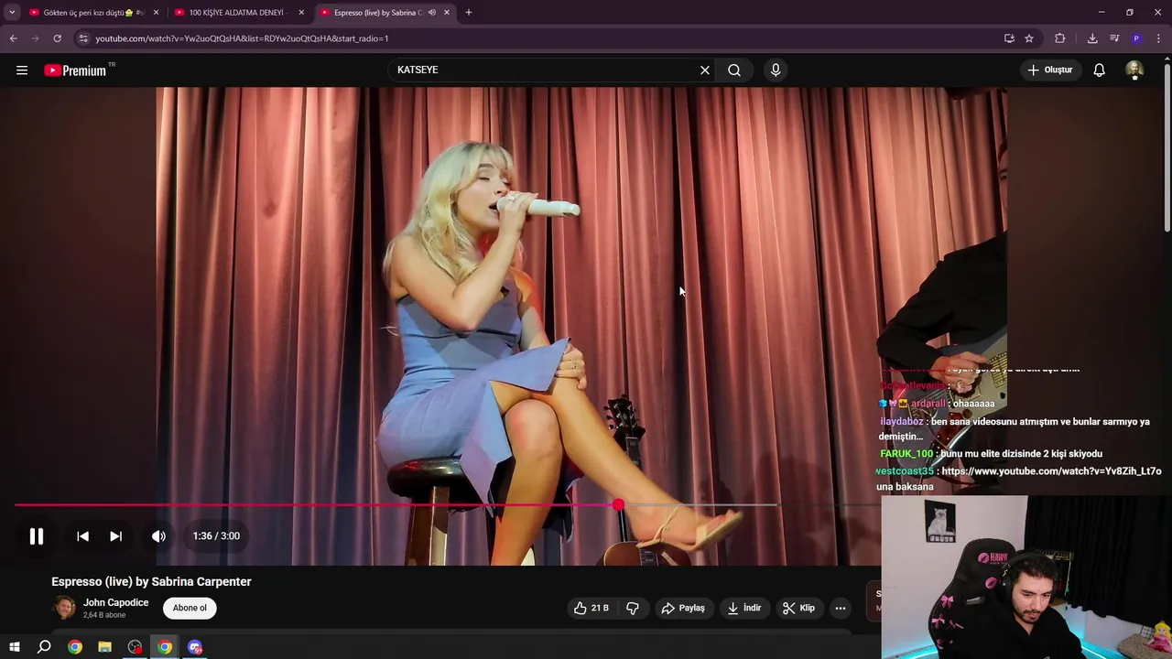Open Chrome downloads icon

tap(1092, 38)
